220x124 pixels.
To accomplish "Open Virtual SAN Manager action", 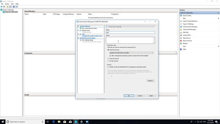I will [x=189, y=30].
